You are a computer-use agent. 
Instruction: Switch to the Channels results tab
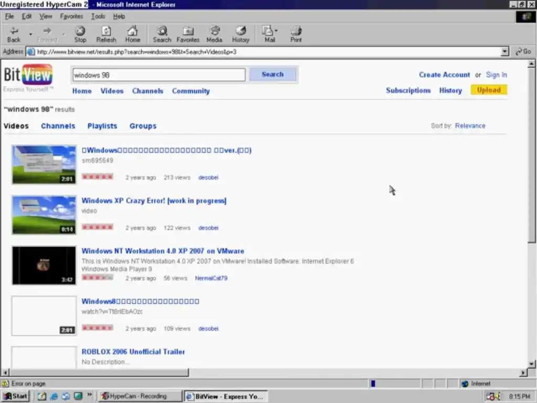point(58,126)
